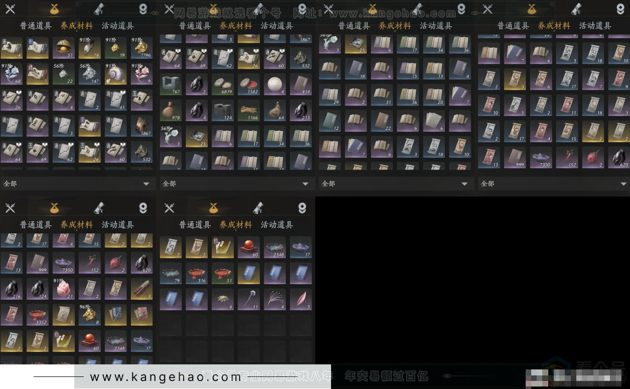Open equipment (crossed swords) in top row's first panel

point(10,9)
